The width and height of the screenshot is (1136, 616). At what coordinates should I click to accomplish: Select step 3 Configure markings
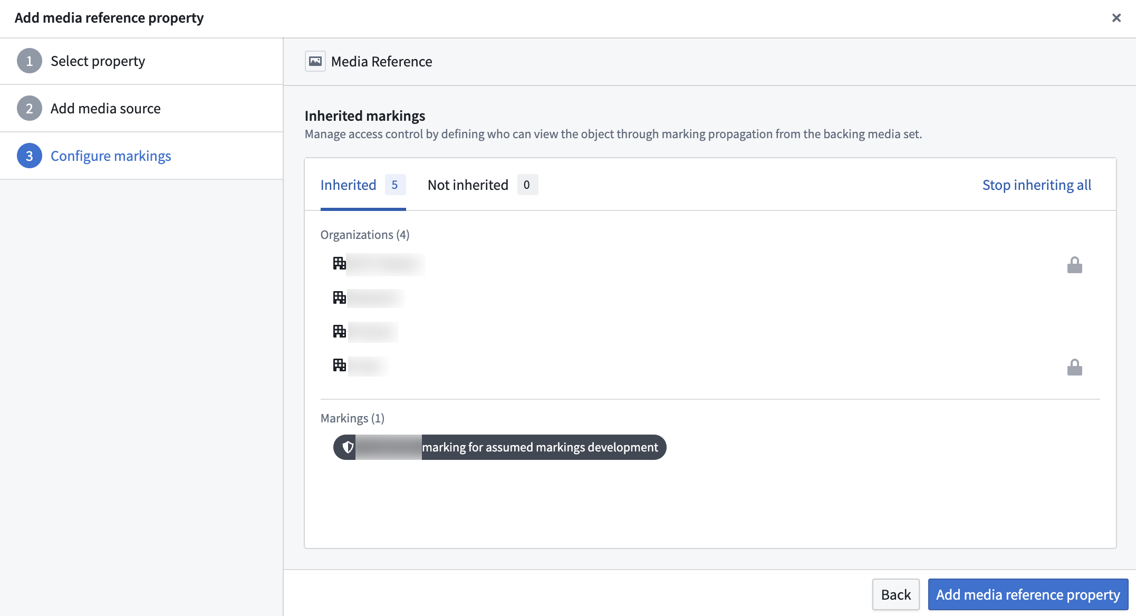click(111, 156)
